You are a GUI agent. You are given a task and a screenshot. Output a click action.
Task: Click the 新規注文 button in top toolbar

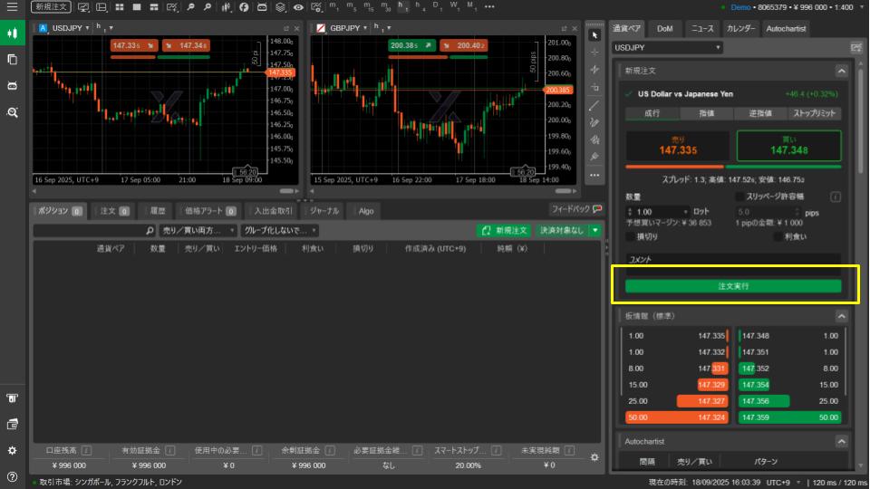51,7
